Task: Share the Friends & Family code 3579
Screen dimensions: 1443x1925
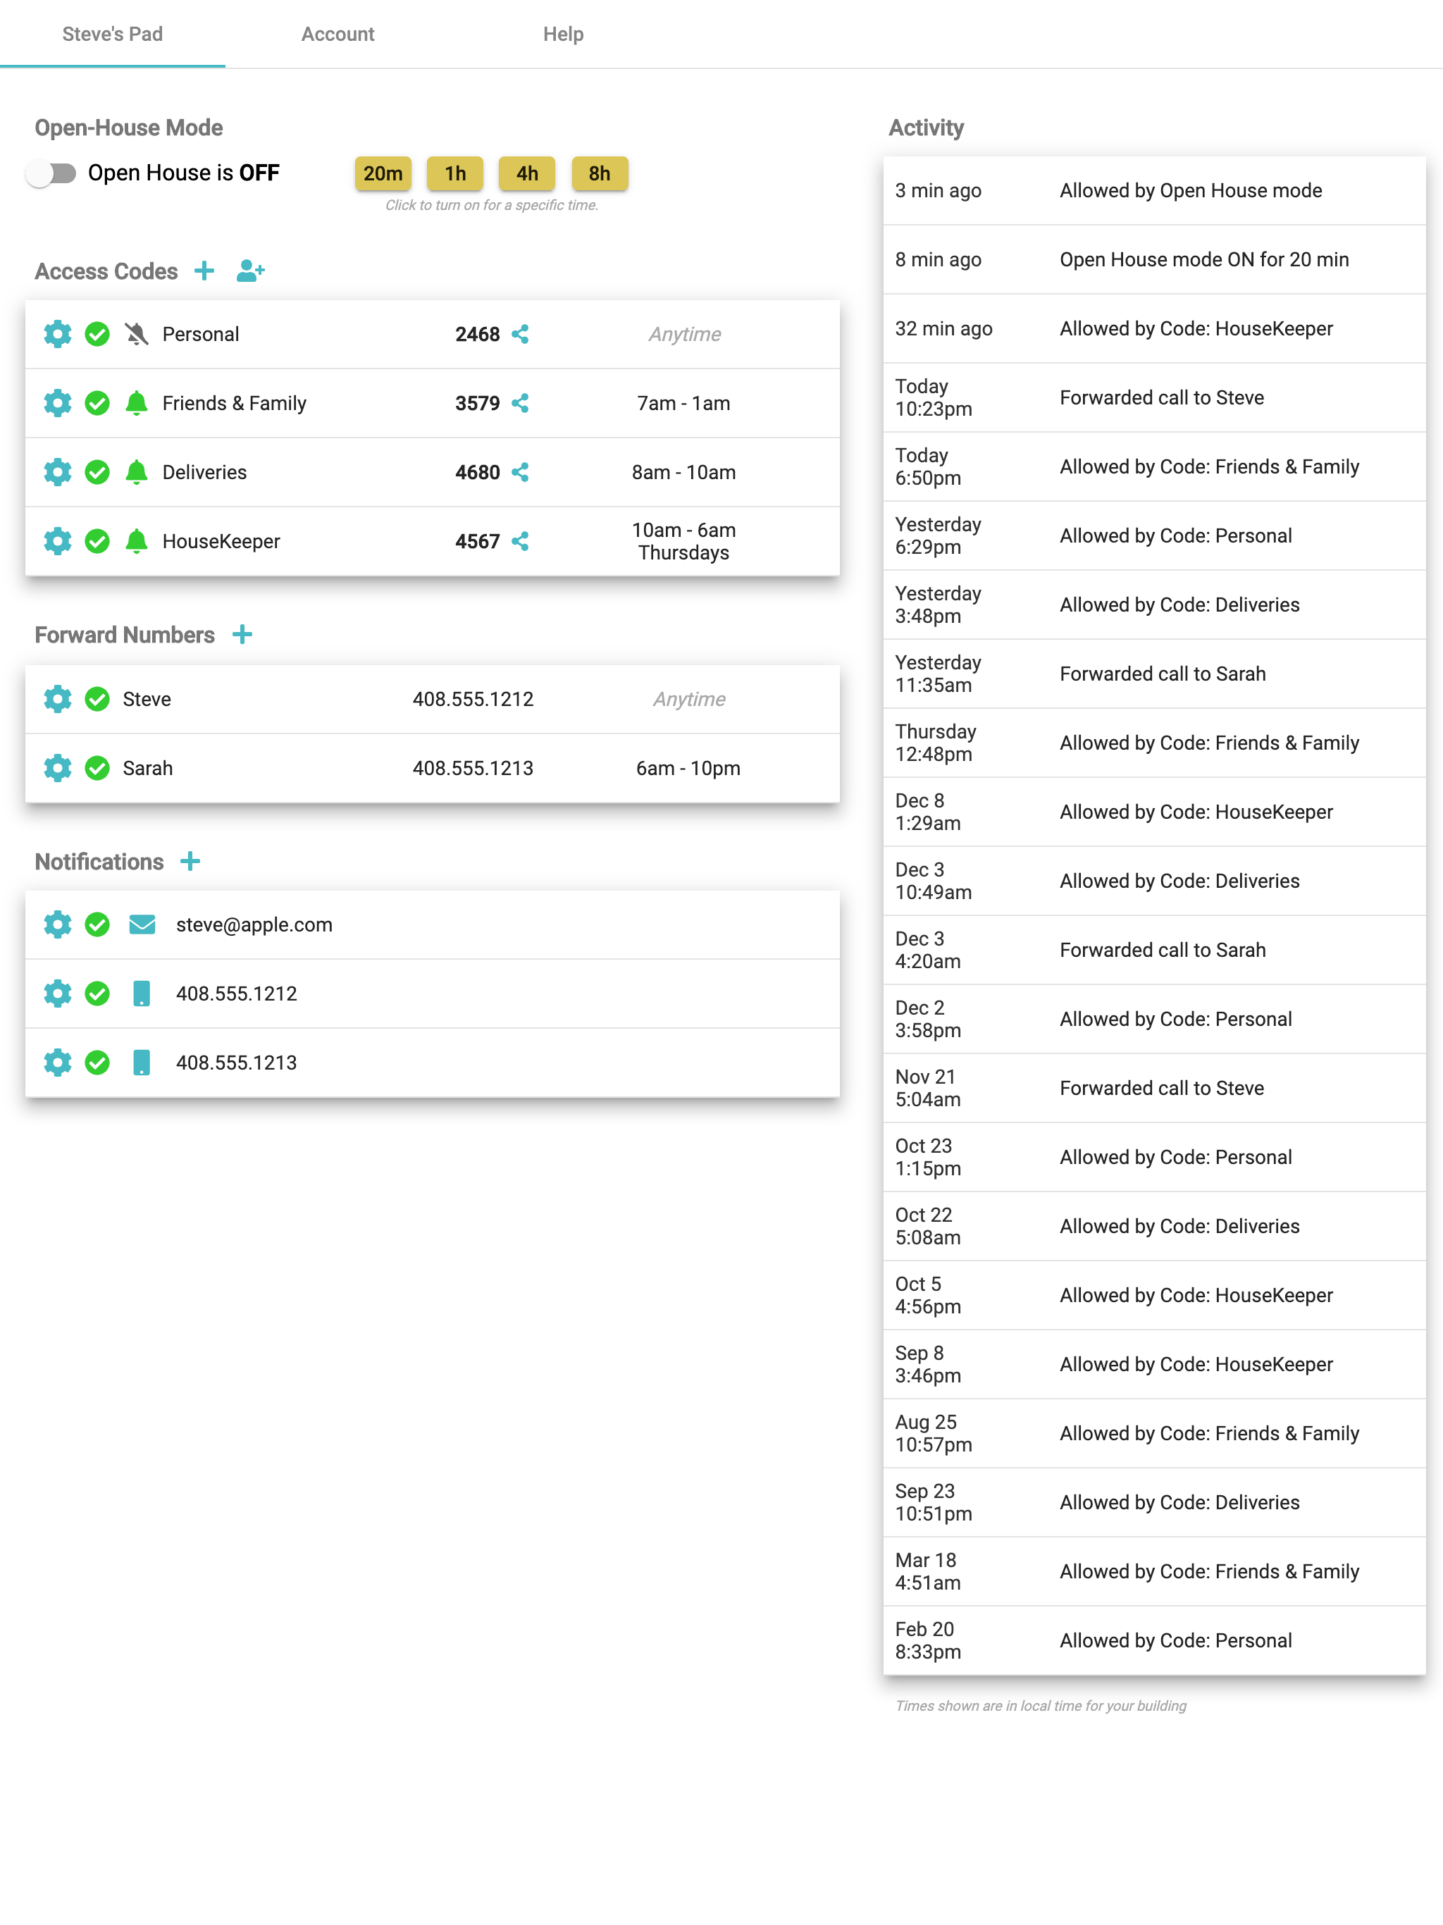Action: pyautogui.click(x=521, y=403)
